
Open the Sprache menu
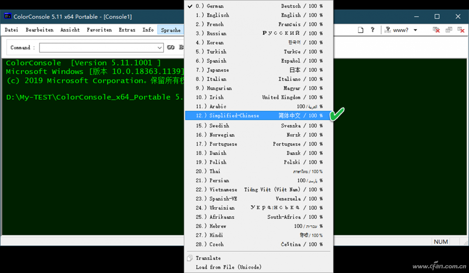[x=171, y=30]
